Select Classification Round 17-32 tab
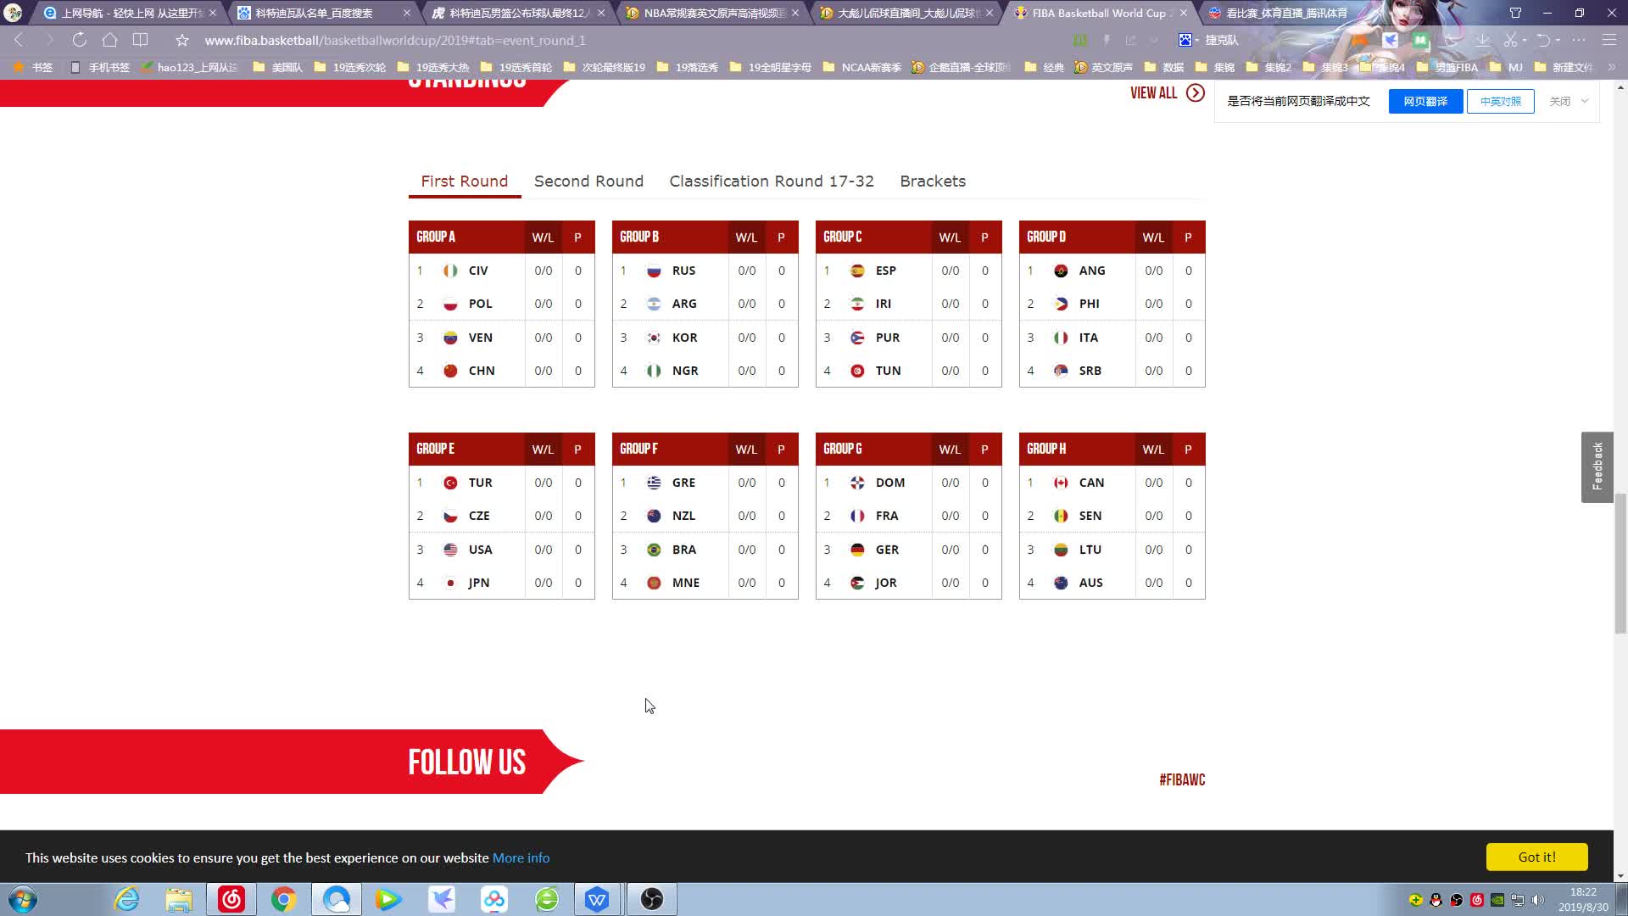 click(x=771, y=182)
